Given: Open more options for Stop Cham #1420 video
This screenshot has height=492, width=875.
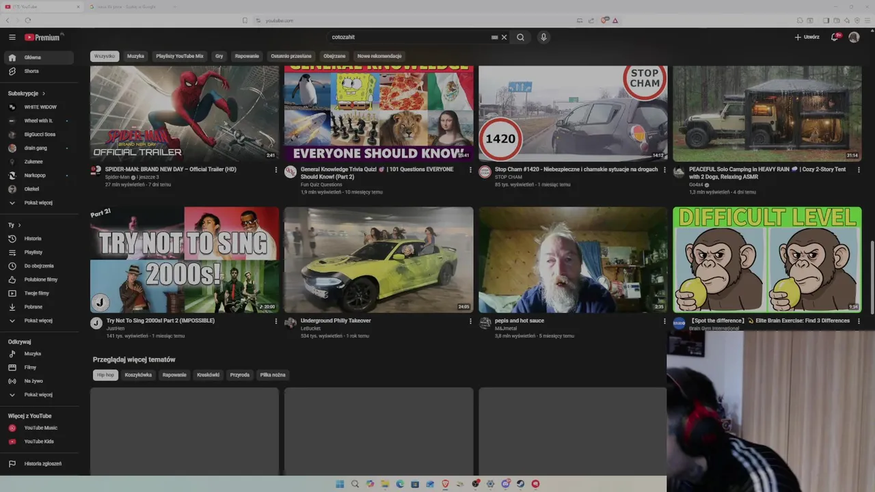Looking at the screenshot, I should click(664, 169).
